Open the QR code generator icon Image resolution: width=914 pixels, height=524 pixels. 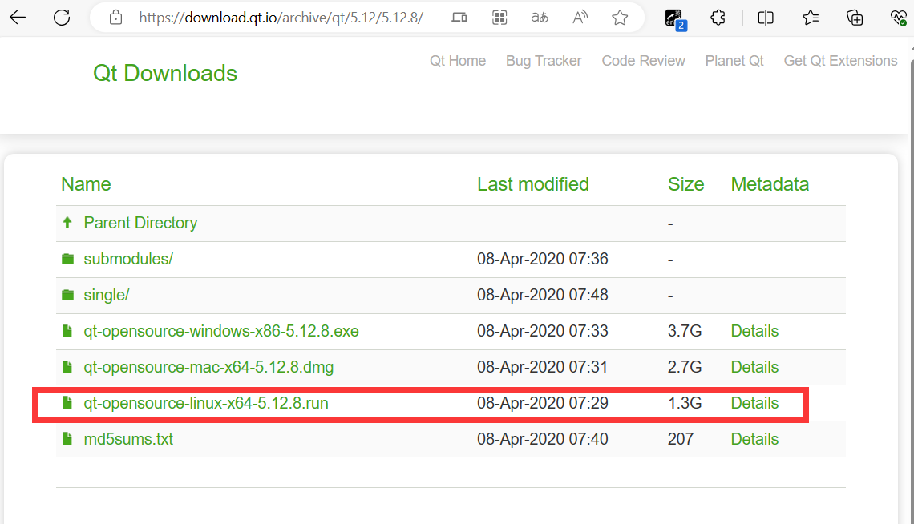(x=499, y=18)
